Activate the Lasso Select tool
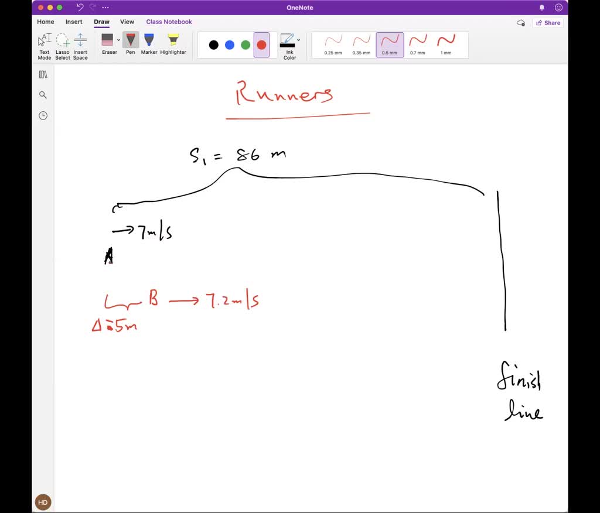The image size is (600, 513). pyautogui.click(x=62, y=46)
